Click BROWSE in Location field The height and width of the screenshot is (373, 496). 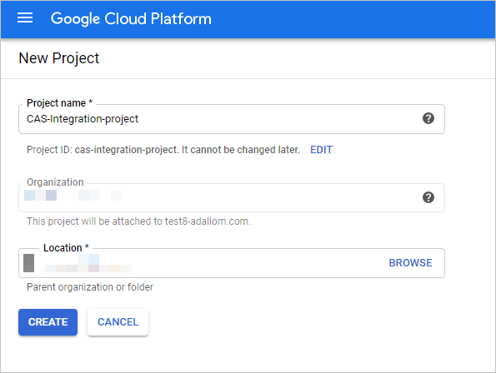tap(410, 263)
